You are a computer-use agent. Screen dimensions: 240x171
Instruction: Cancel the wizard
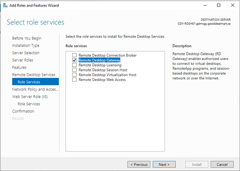click(x=222, y=164)
